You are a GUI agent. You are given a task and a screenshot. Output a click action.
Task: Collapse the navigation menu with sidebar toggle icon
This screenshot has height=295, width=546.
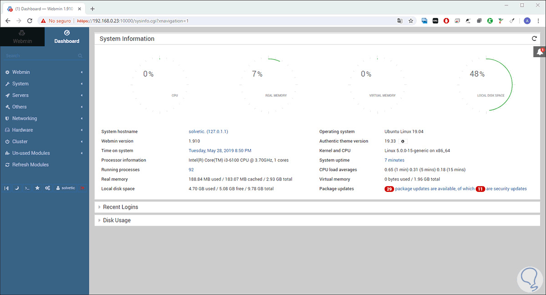point(6,188)
